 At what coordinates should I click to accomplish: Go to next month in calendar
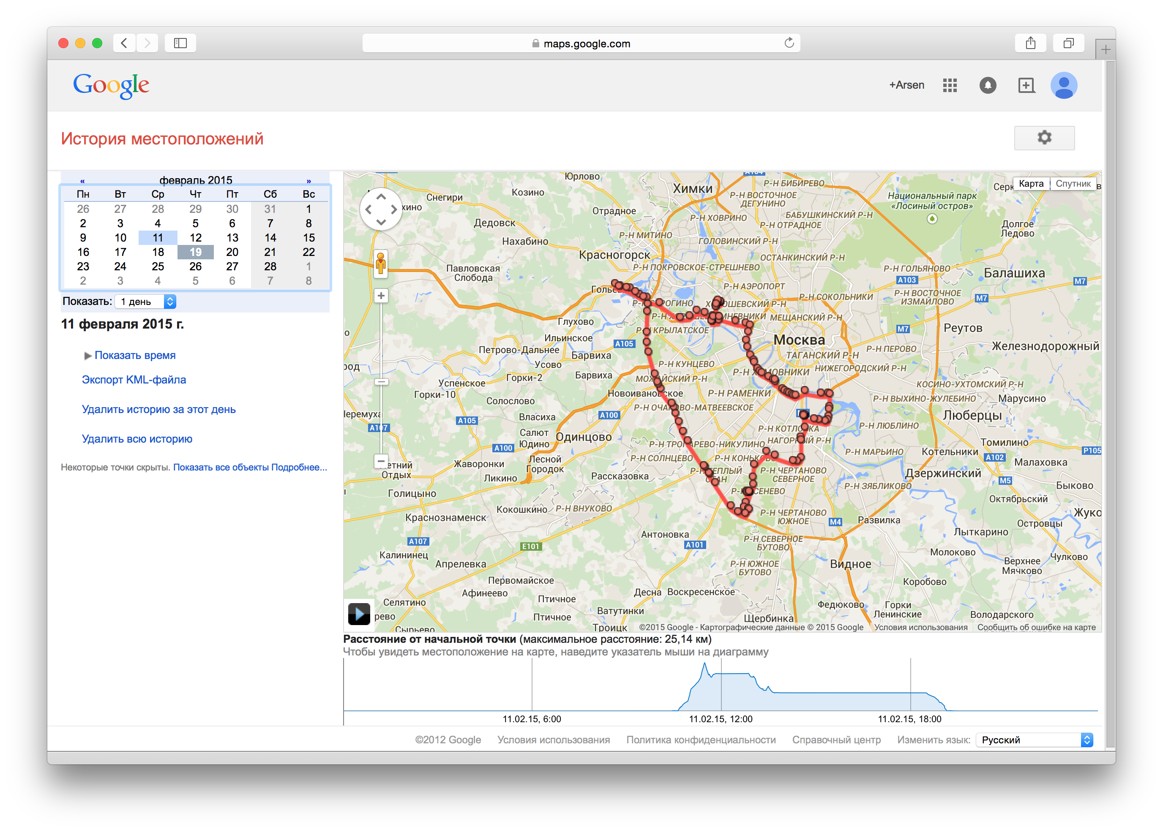point(308,181)
